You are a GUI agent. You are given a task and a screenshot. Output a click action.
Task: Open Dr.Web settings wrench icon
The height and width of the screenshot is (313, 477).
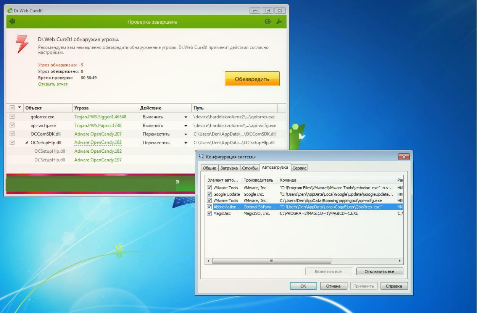(x=279, y=22)
